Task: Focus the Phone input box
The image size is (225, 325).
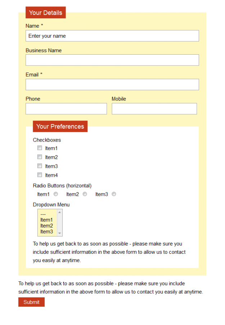Action: pos(66,109)
